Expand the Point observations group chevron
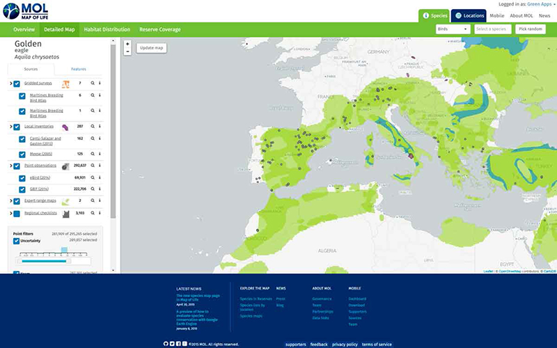The height and width of the screenshot is (348, 557). (10, 166)
